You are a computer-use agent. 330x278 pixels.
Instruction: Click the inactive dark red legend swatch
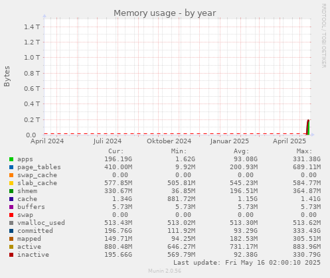pos(11,255)
